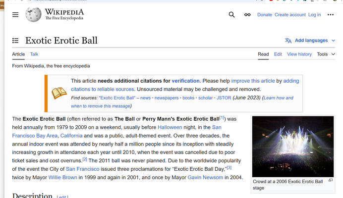Click citation reference [2]

point(85,159)
